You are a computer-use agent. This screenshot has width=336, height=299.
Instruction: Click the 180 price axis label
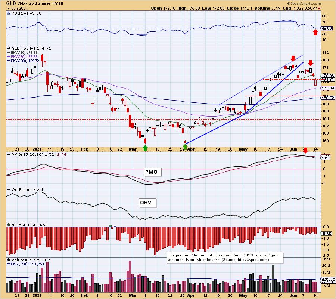point(326,60)
